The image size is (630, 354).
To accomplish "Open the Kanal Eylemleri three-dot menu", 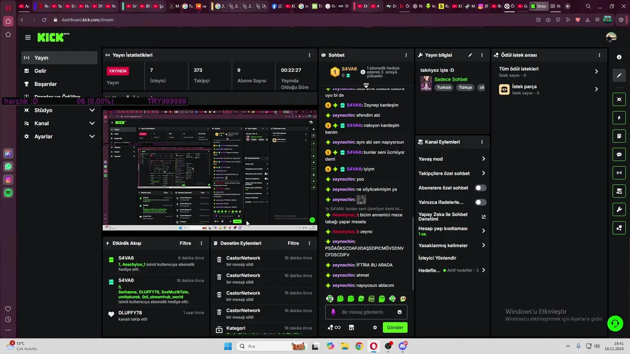I will coord(482,142).
